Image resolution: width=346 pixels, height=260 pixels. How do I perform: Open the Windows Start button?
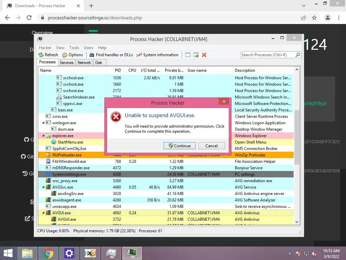point(8,253)
